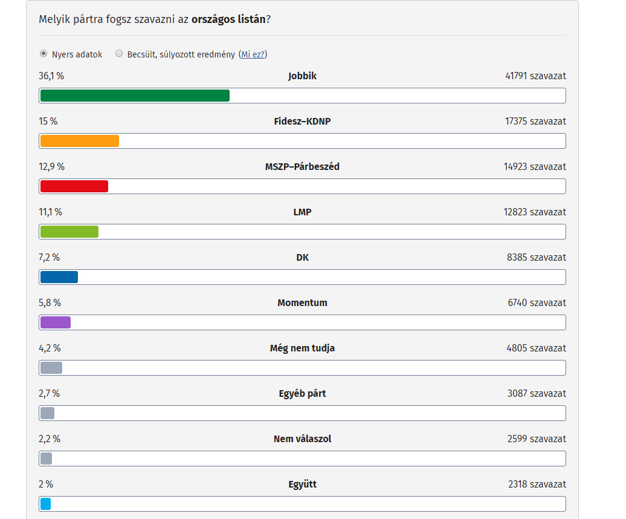
Task: Click the red MSZP–Párbeszéd bar
Action: pyautogui.click(x=74, y=186)
